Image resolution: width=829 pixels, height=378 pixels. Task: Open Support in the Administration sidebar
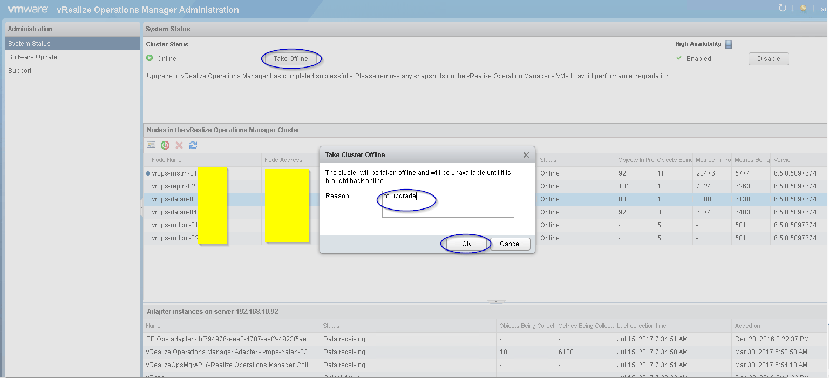(x=20, y=71)
